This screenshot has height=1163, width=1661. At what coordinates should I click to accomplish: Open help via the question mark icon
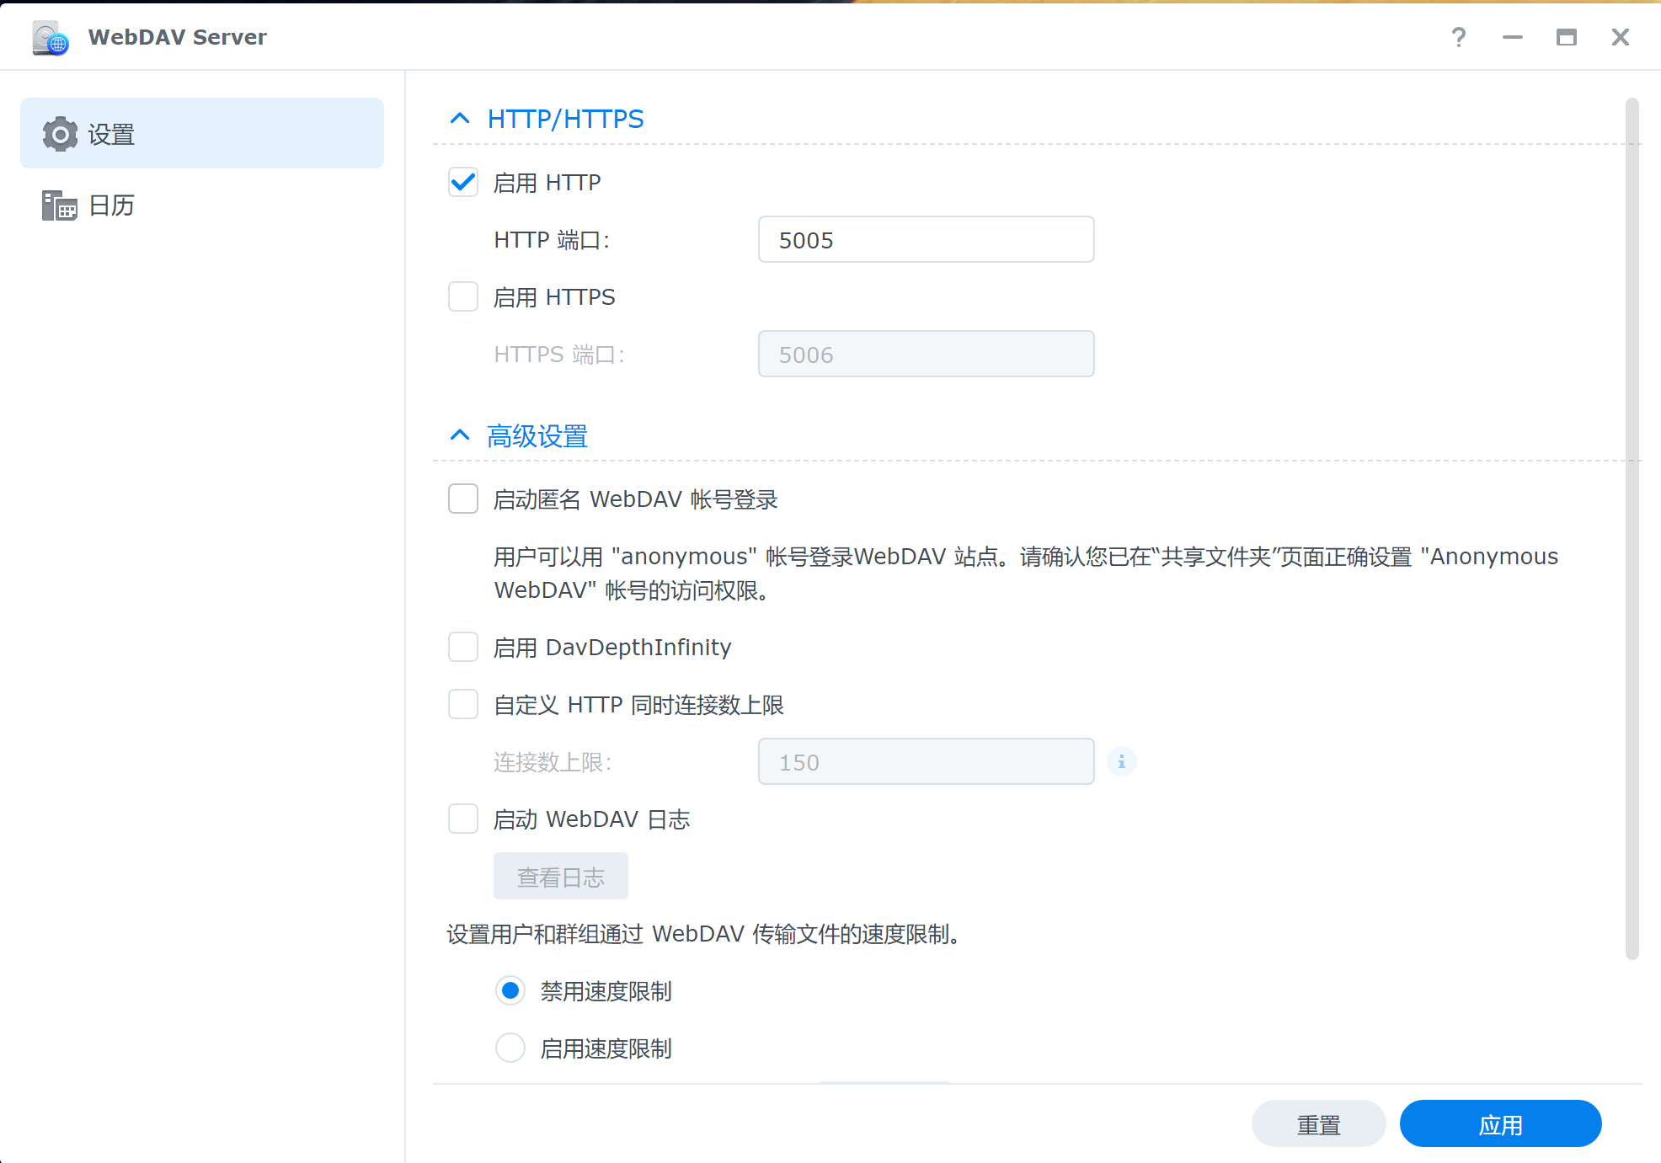[1459, 37]
